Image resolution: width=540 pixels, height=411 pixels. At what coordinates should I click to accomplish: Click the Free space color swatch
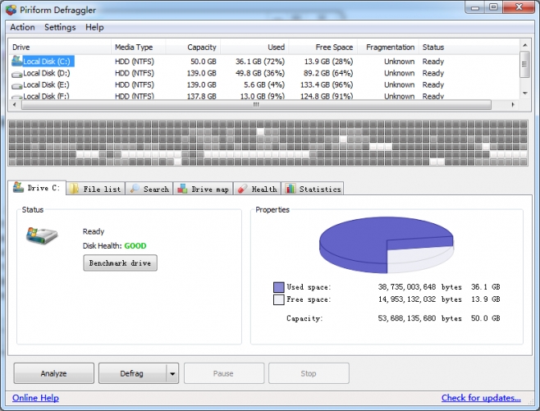278,299
